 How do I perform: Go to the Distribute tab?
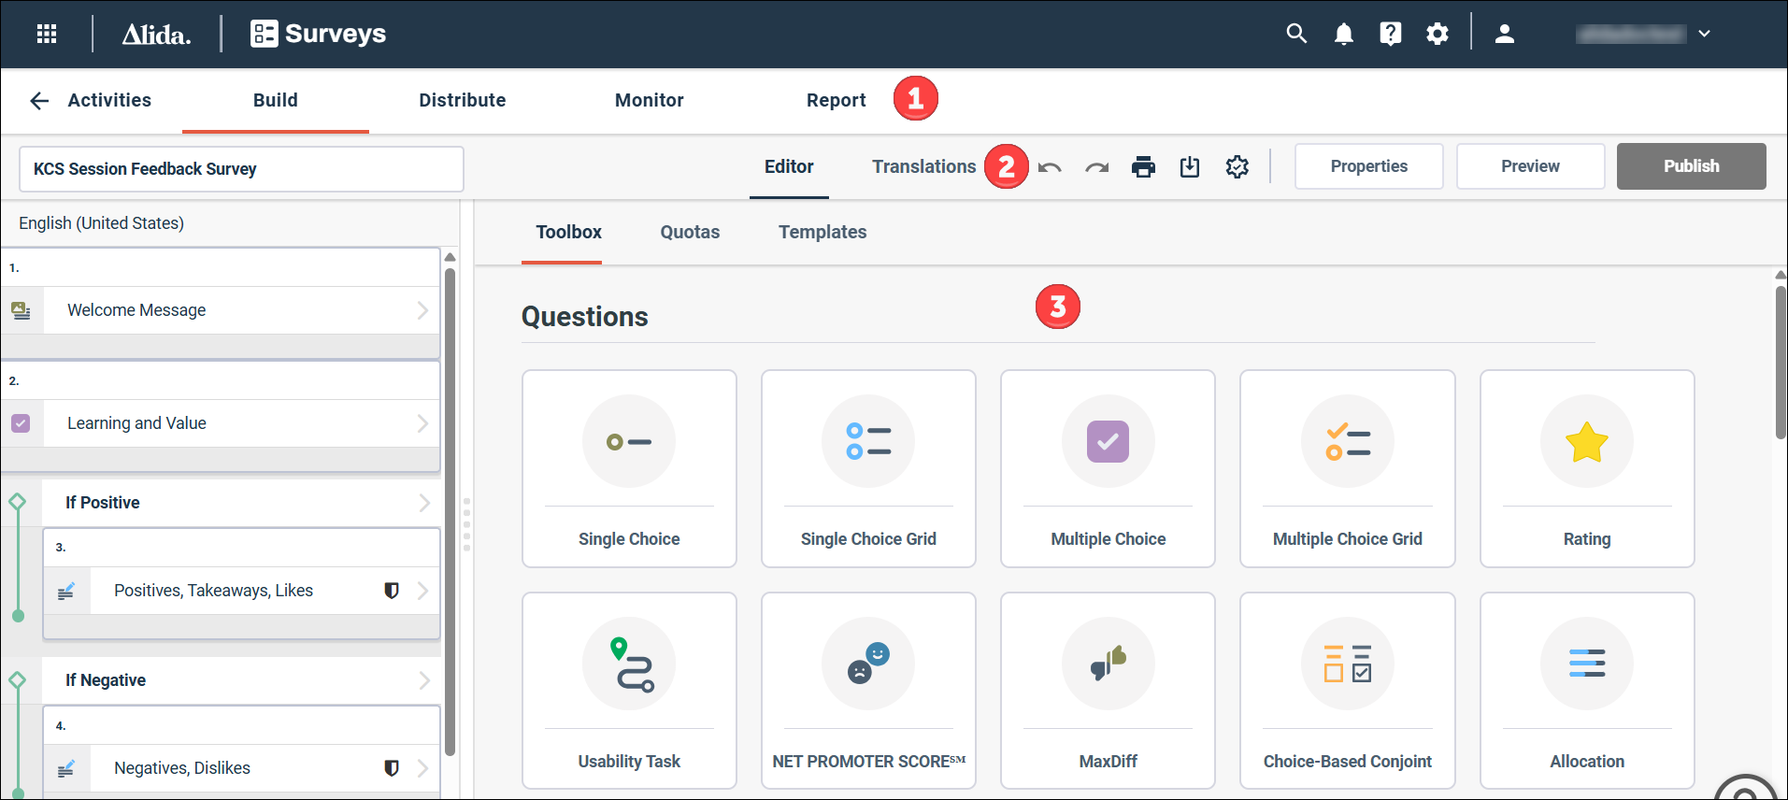(462, 101)
